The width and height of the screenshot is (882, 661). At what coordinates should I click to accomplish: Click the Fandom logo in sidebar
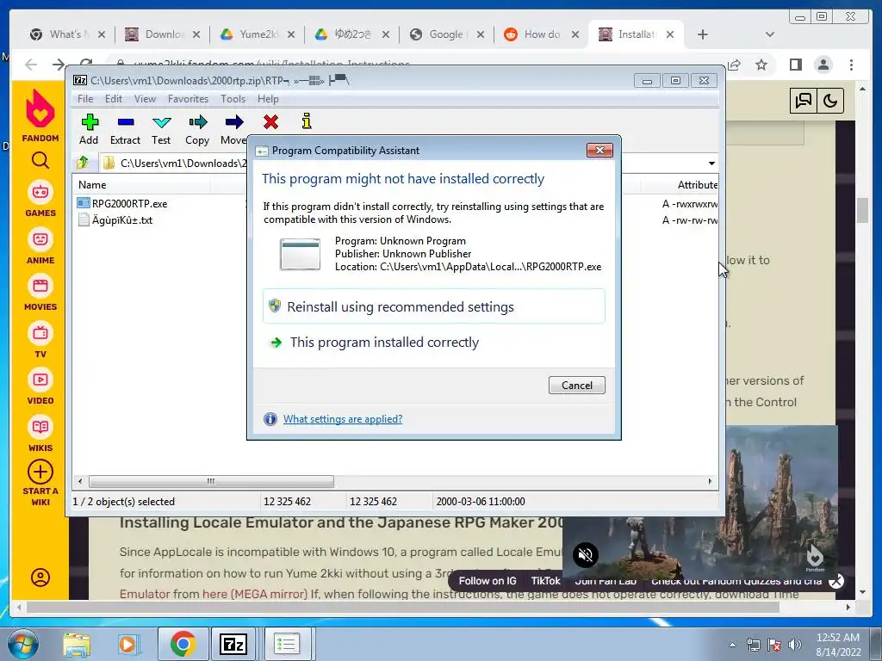pyautogui.click(x=40, y=116)
